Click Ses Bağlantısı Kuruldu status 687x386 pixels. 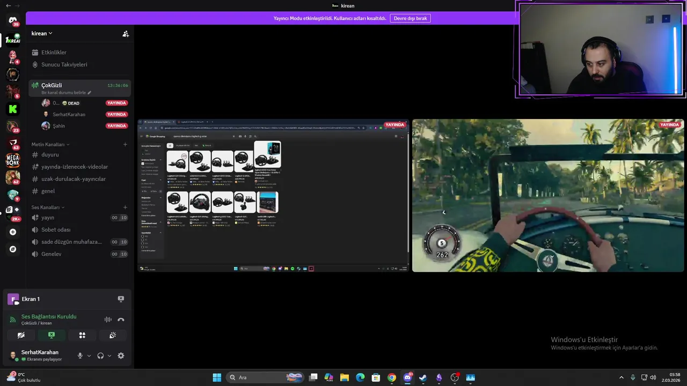[x=49, y=316]
